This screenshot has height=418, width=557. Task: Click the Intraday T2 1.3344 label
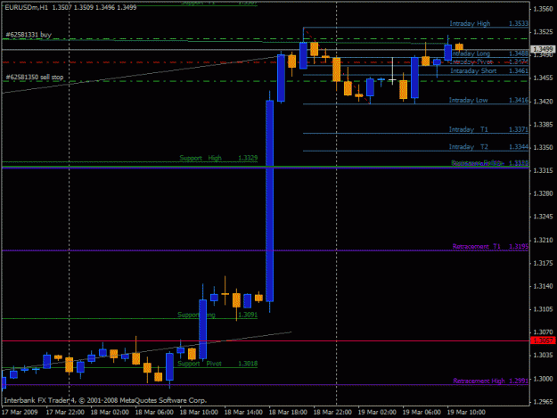[488, 147]
